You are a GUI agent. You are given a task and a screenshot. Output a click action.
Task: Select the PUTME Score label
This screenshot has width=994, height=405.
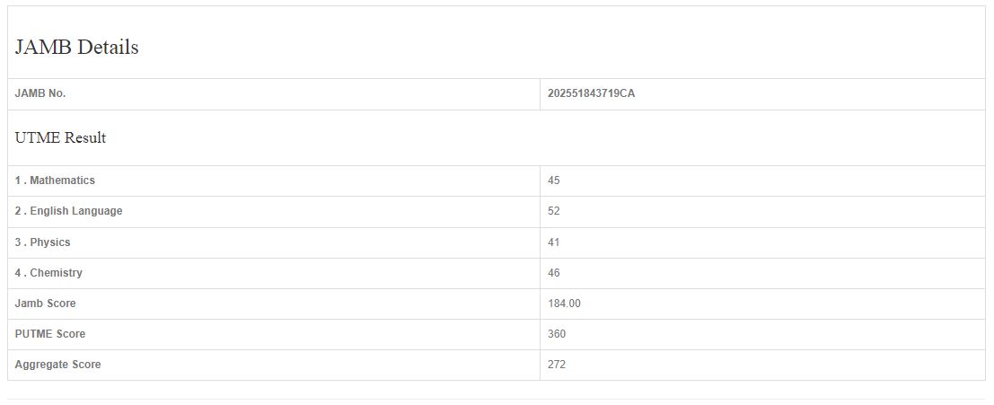[50, 334]
